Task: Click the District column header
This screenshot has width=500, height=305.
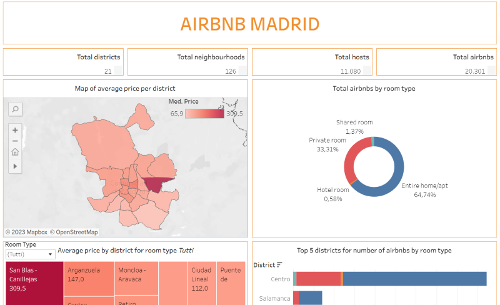Action: pos(264,265)
